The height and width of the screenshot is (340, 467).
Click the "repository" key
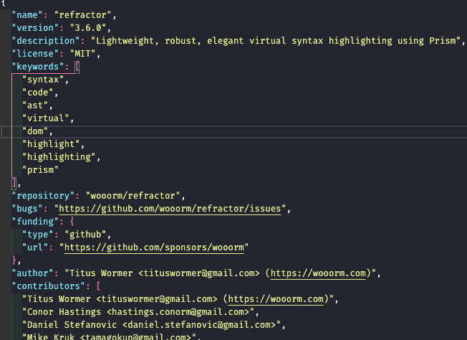pos(43,196)
